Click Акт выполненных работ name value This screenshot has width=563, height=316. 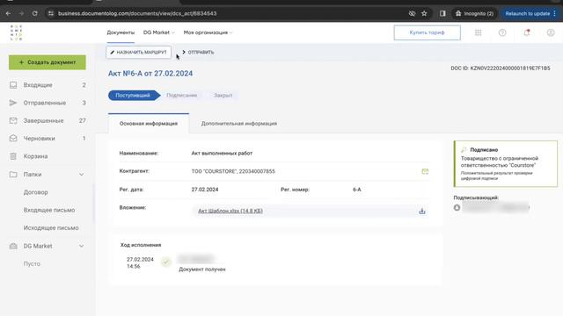click(x=222, y=153)
